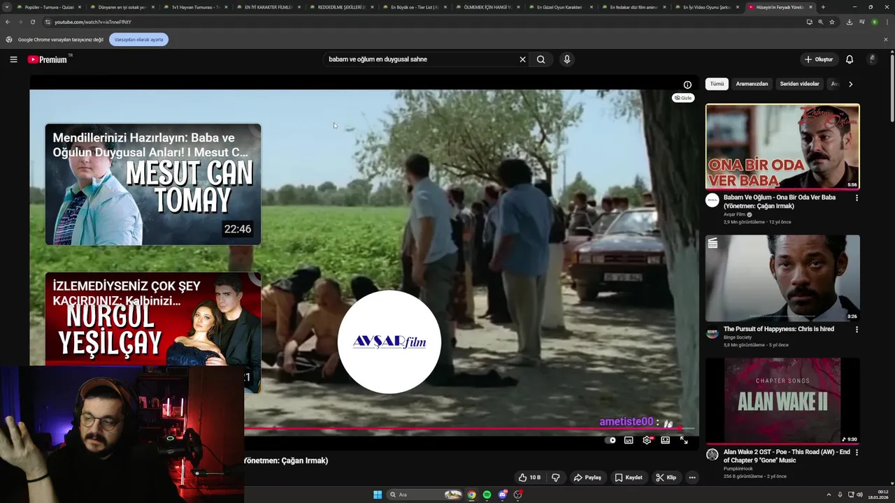895x503 pixels.
Task: Share the video with Paylaş
Action: coord(587,478)
